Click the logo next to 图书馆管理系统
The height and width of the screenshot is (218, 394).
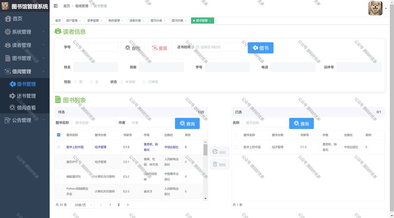click(x=5, y=6)
